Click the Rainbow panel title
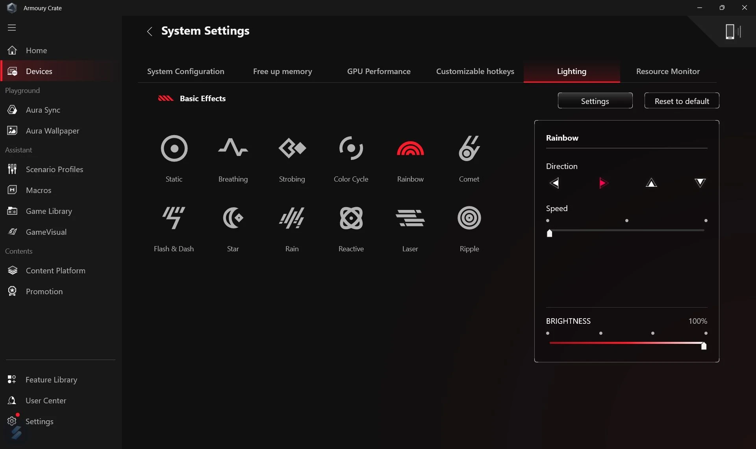 pyautogui.click(x=562, y=138)
